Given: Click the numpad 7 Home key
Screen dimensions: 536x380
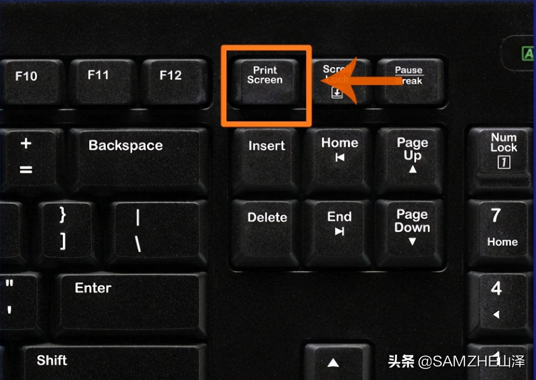Looking at the screenshot, I should click(500, 234).
